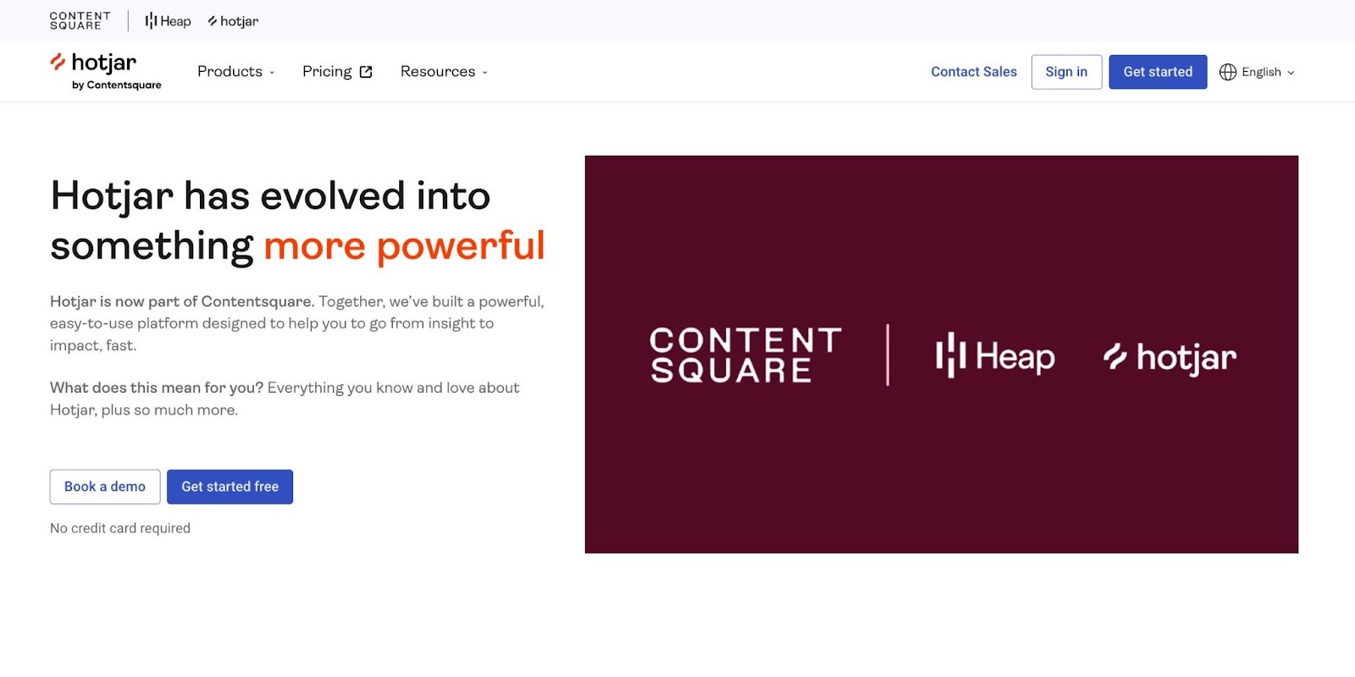
Task: Click the Contentsquare Heap hotjar banner image
Action: tap(941, 355)
